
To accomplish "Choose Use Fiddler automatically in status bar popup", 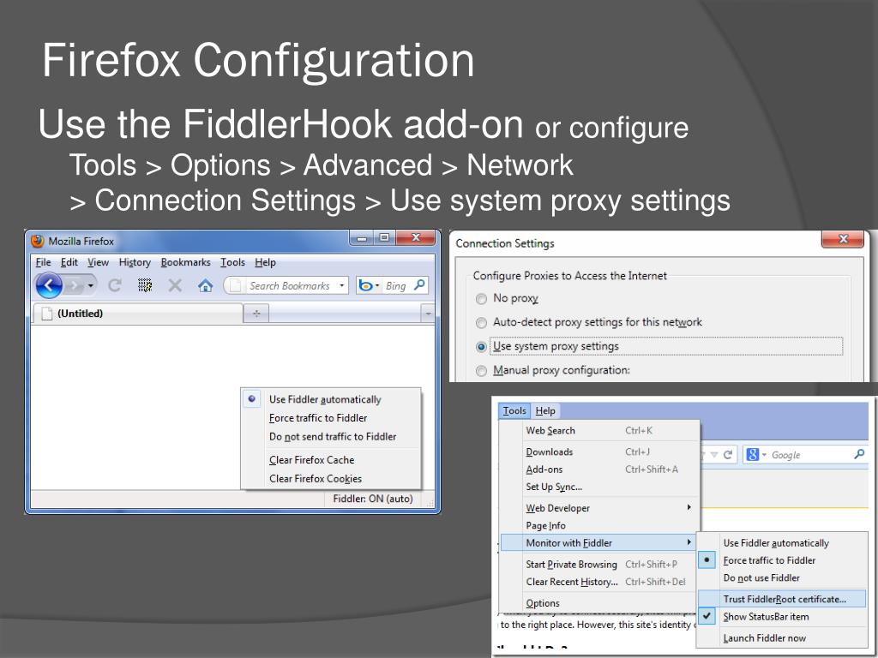I will pyautogui.click(x=331, y=399).
